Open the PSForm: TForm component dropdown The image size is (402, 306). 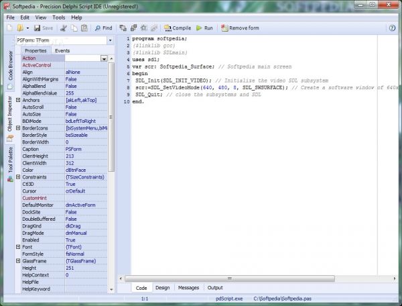tap(110, 41)
